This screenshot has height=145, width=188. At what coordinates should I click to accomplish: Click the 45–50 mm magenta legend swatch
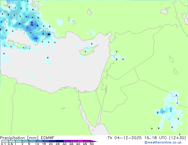(87, 141)
